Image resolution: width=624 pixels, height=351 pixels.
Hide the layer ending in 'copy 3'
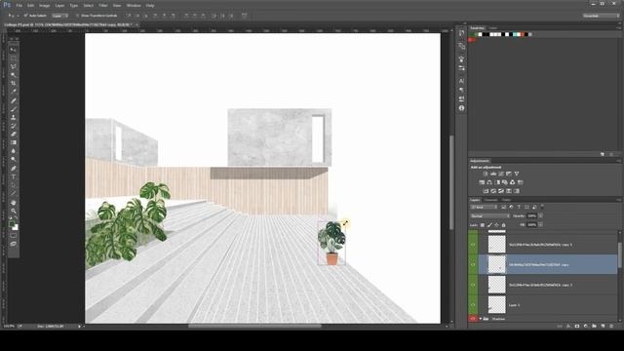[473, 245]
